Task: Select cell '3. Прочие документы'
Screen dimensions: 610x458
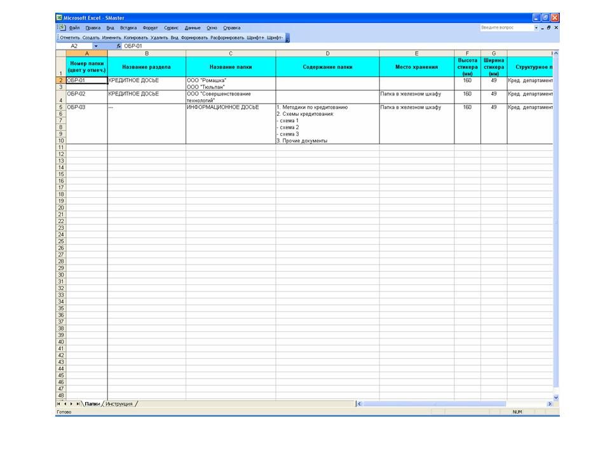Action: (328, 141)
